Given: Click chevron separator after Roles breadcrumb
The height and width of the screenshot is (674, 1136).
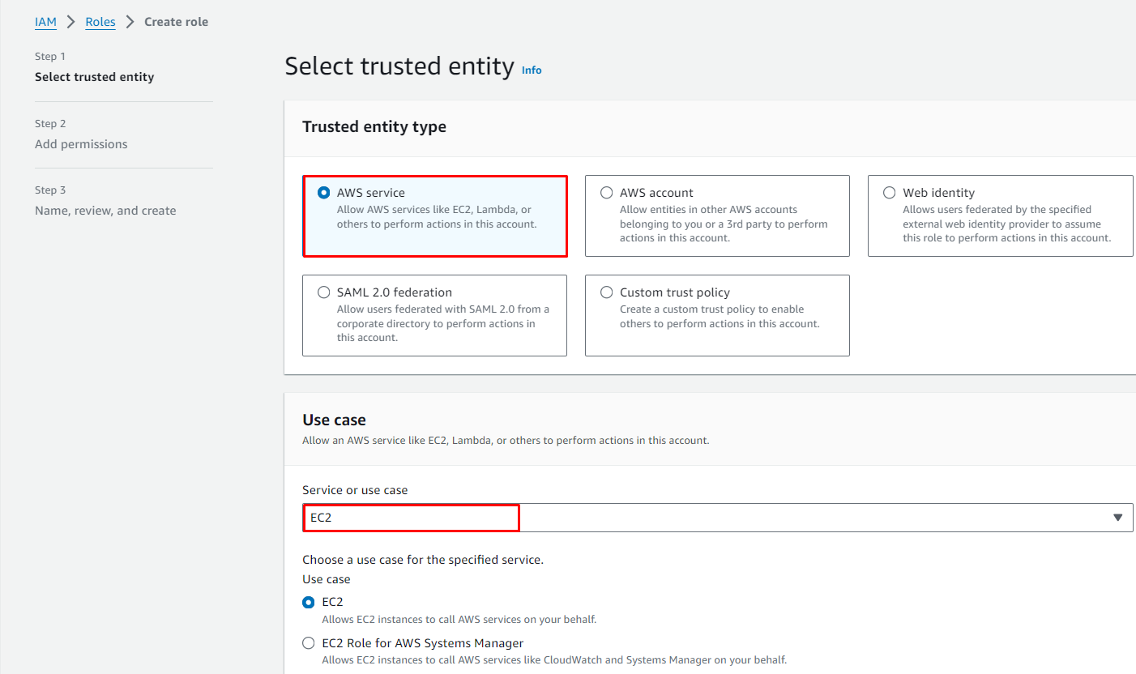Looking at the screenshot, I should pos(130,22).
